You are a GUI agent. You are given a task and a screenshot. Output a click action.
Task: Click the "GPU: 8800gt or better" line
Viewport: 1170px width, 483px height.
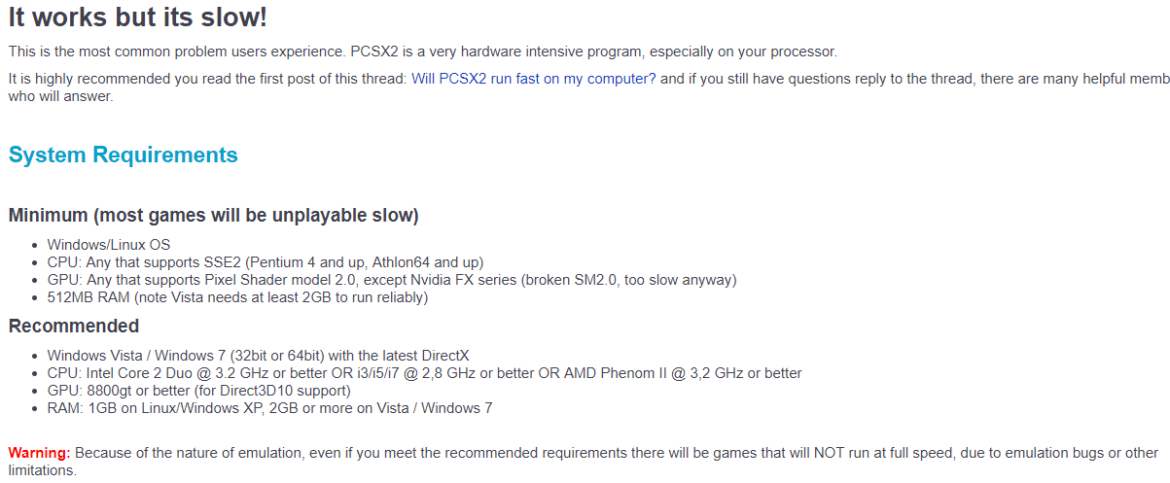198,391
